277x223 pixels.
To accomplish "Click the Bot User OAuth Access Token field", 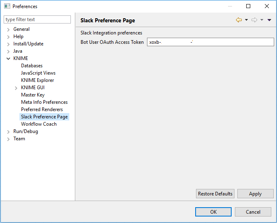I will coord(211,42).
